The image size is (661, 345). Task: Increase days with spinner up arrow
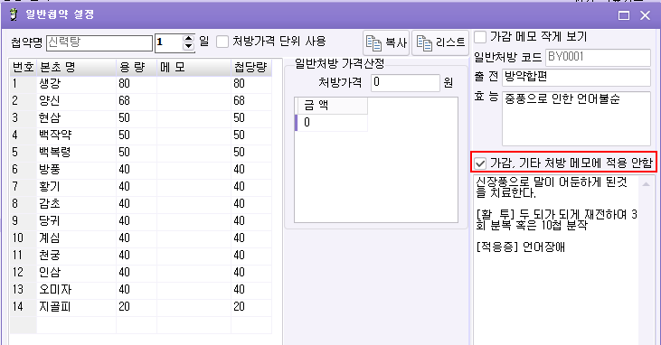point(188,38)
